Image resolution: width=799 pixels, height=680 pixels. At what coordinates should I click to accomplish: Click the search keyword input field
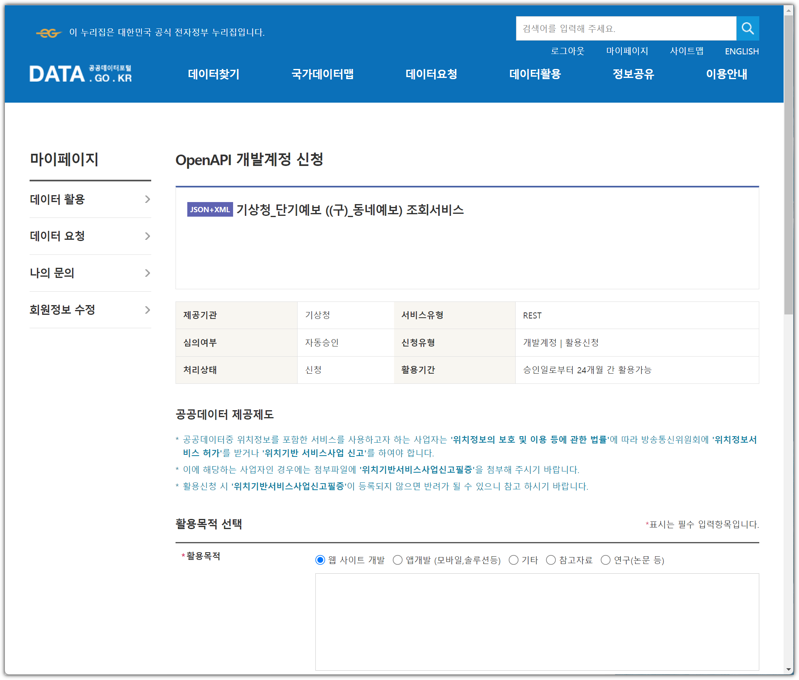pos(625,28)
